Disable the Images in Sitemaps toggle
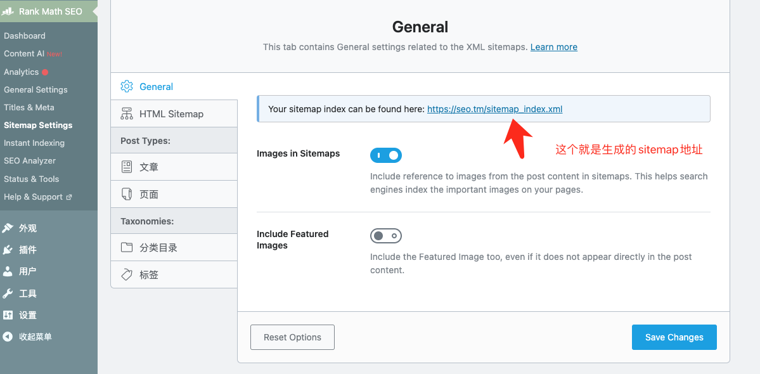 click(x=385, y=155)
